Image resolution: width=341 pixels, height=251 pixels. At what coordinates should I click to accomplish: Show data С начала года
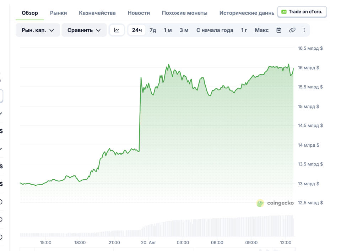point(215,30)
